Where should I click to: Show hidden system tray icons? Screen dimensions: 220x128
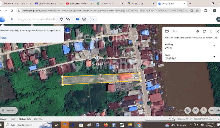(x=191, y=125)
